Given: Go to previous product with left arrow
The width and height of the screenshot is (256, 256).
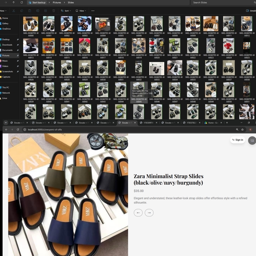Looking at the screenshot, I should [138, 213].
